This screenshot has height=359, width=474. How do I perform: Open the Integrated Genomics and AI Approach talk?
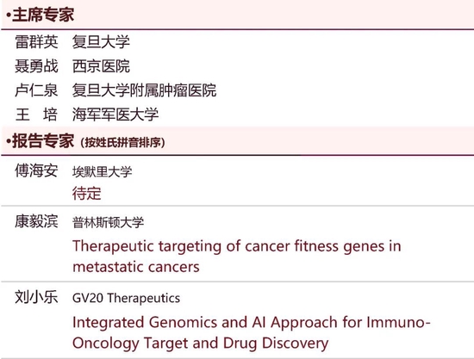coord(251,332)
